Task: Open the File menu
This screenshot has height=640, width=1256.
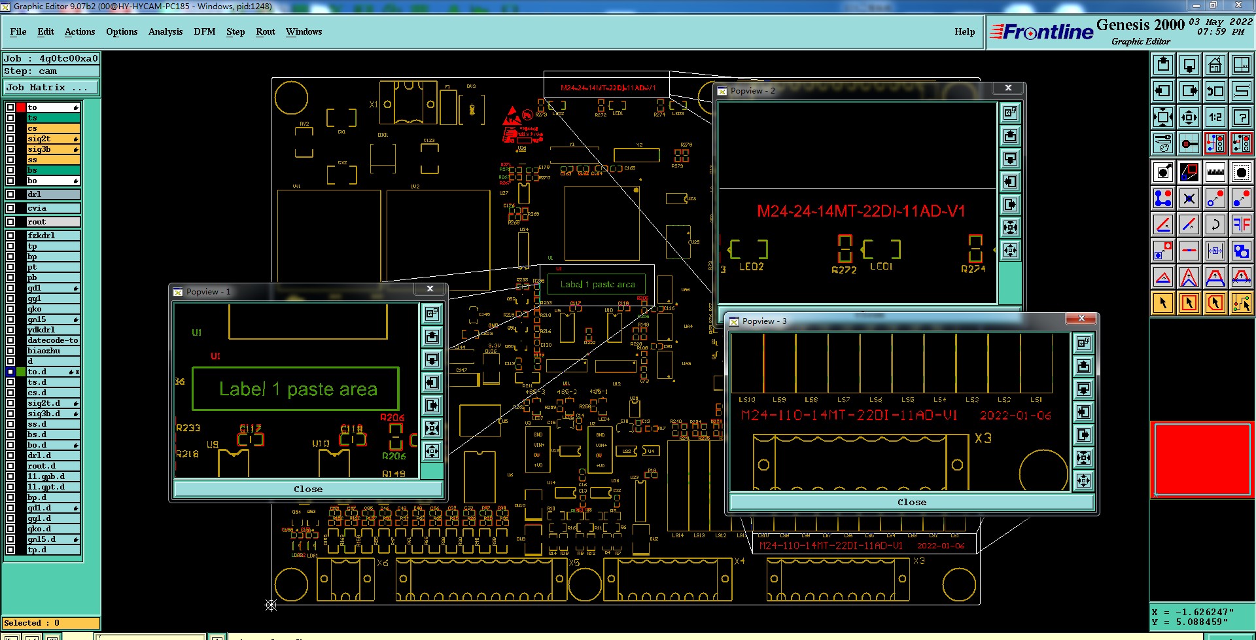Action: pos(18,31)
